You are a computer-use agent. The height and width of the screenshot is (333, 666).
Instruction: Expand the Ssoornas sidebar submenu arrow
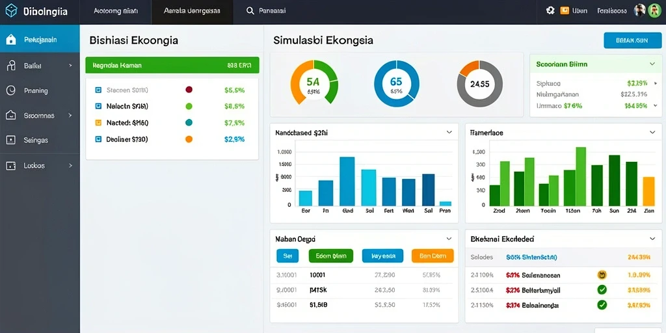coord(70,115)
